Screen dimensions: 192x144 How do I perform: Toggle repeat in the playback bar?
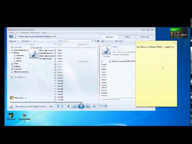point(62,106)
